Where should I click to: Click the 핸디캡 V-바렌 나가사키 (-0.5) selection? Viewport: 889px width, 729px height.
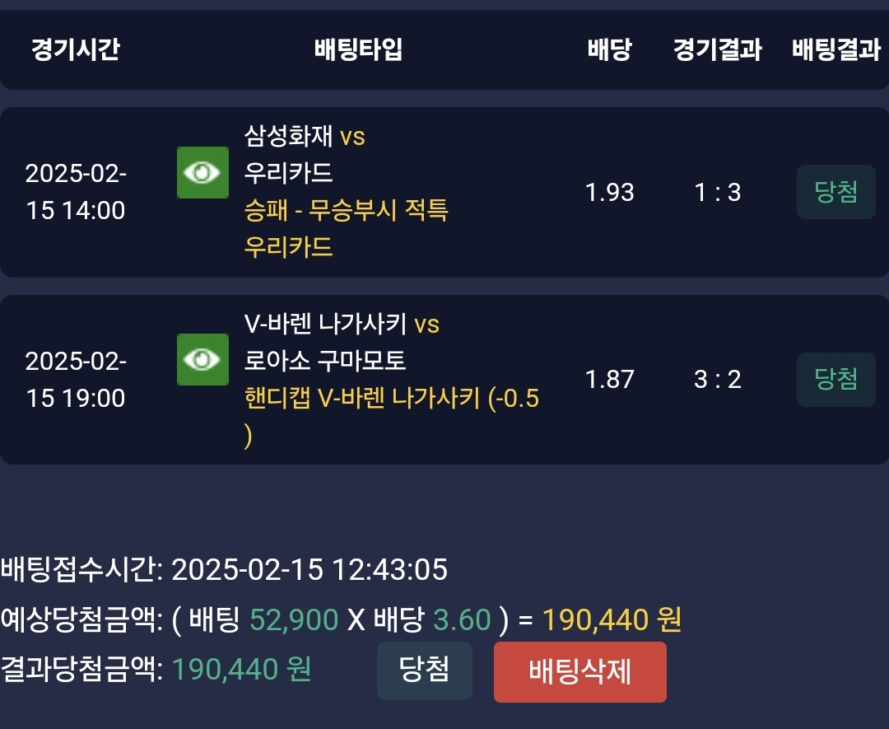tap(392, 399)
